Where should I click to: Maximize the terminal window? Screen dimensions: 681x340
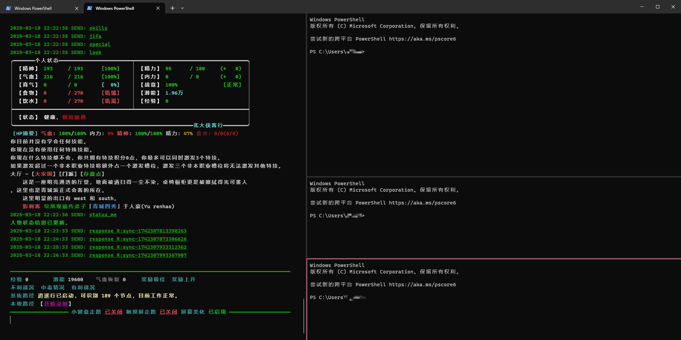point(658,7)
